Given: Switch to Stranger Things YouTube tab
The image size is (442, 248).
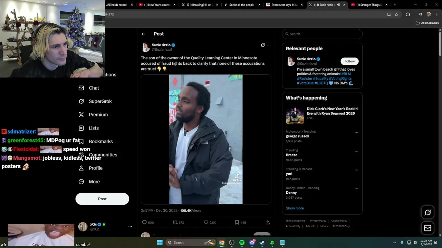Looking at the screenshot, I should pos(369,5).
